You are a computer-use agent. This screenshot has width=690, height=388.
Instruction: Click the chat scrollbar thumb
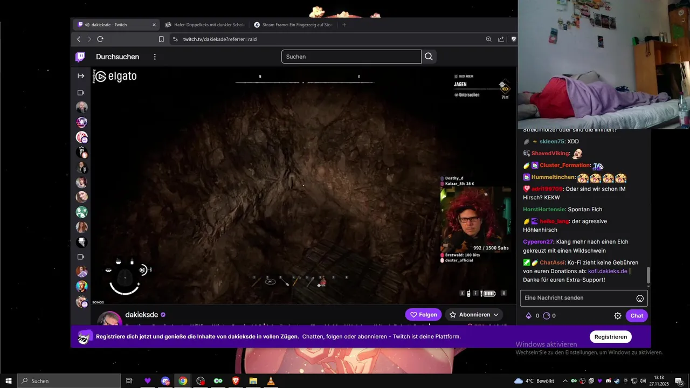648,275
